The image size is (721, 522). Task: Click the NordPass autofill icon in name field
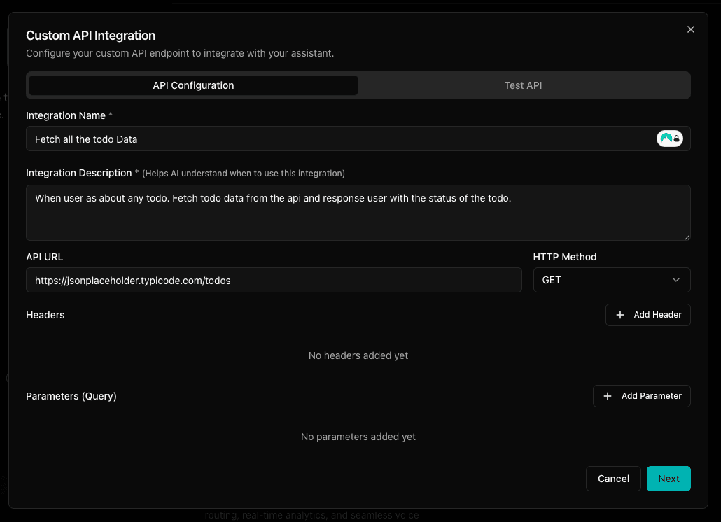666,138
